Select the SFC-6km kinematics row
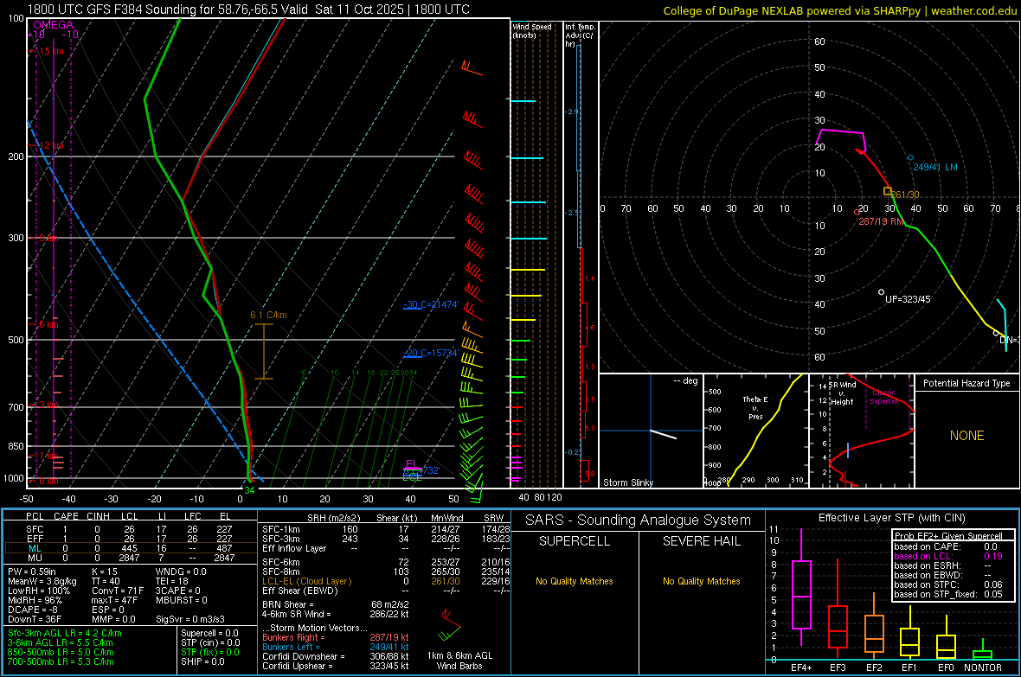Viewport: 1021px width, 677px height. coord(386,562)
